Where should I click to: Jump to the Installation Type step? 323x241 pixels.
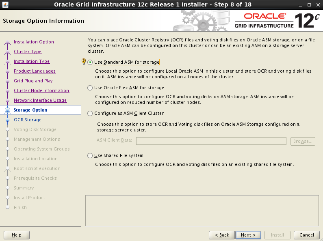(32, 61)
